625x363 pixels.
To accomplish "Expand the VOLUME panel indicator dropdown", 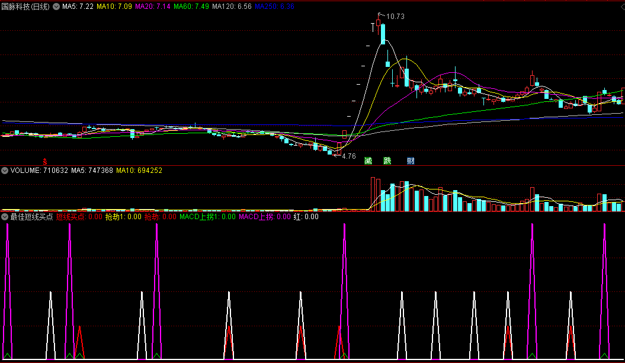I will click(x=5, y=171).
